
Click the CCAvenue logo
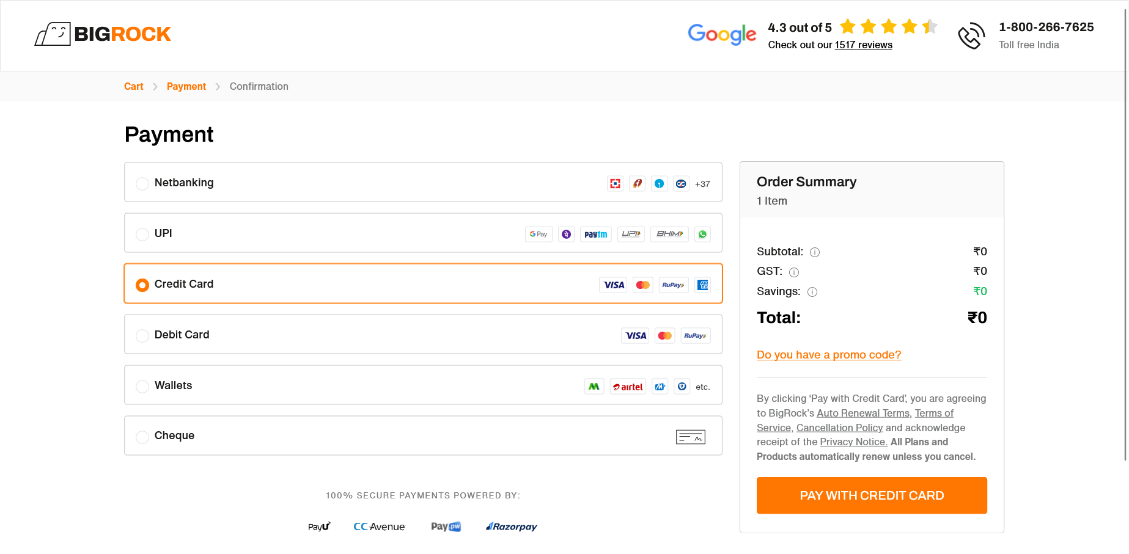coord(379,527)
